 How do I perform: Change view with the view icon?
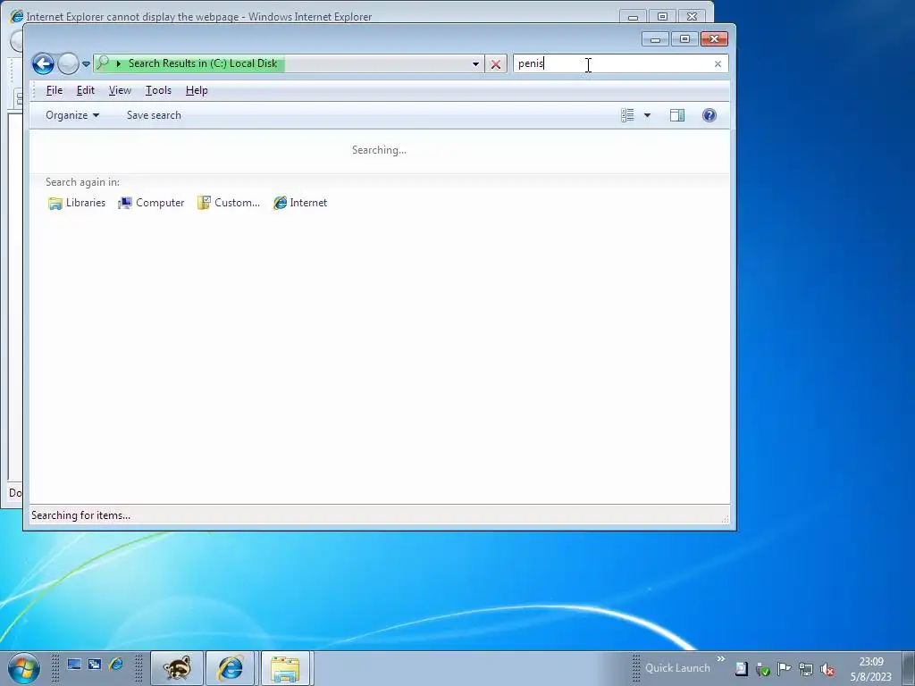click(627, 115)
